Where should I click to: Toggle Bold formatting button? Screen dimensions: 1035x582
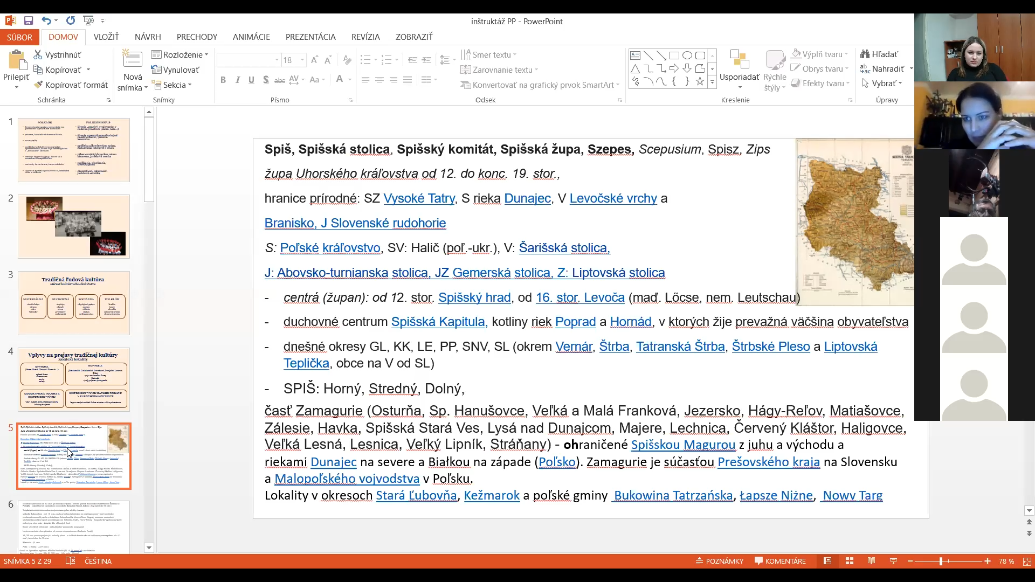223,80
